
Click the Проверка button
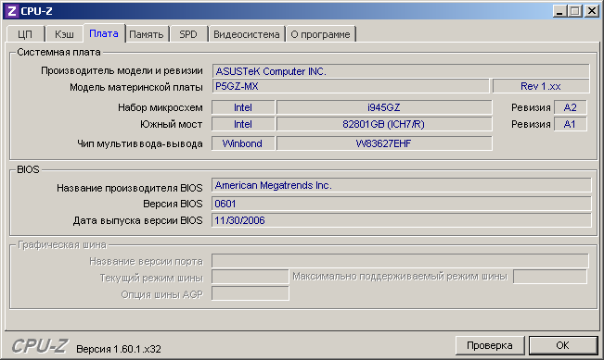tap(490, 345)
